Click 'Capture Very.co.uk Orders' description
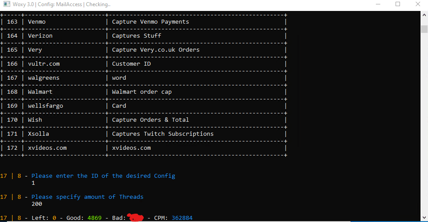This screenshot has height=222, width=428. pyautogui.click(x=156, y=50)
